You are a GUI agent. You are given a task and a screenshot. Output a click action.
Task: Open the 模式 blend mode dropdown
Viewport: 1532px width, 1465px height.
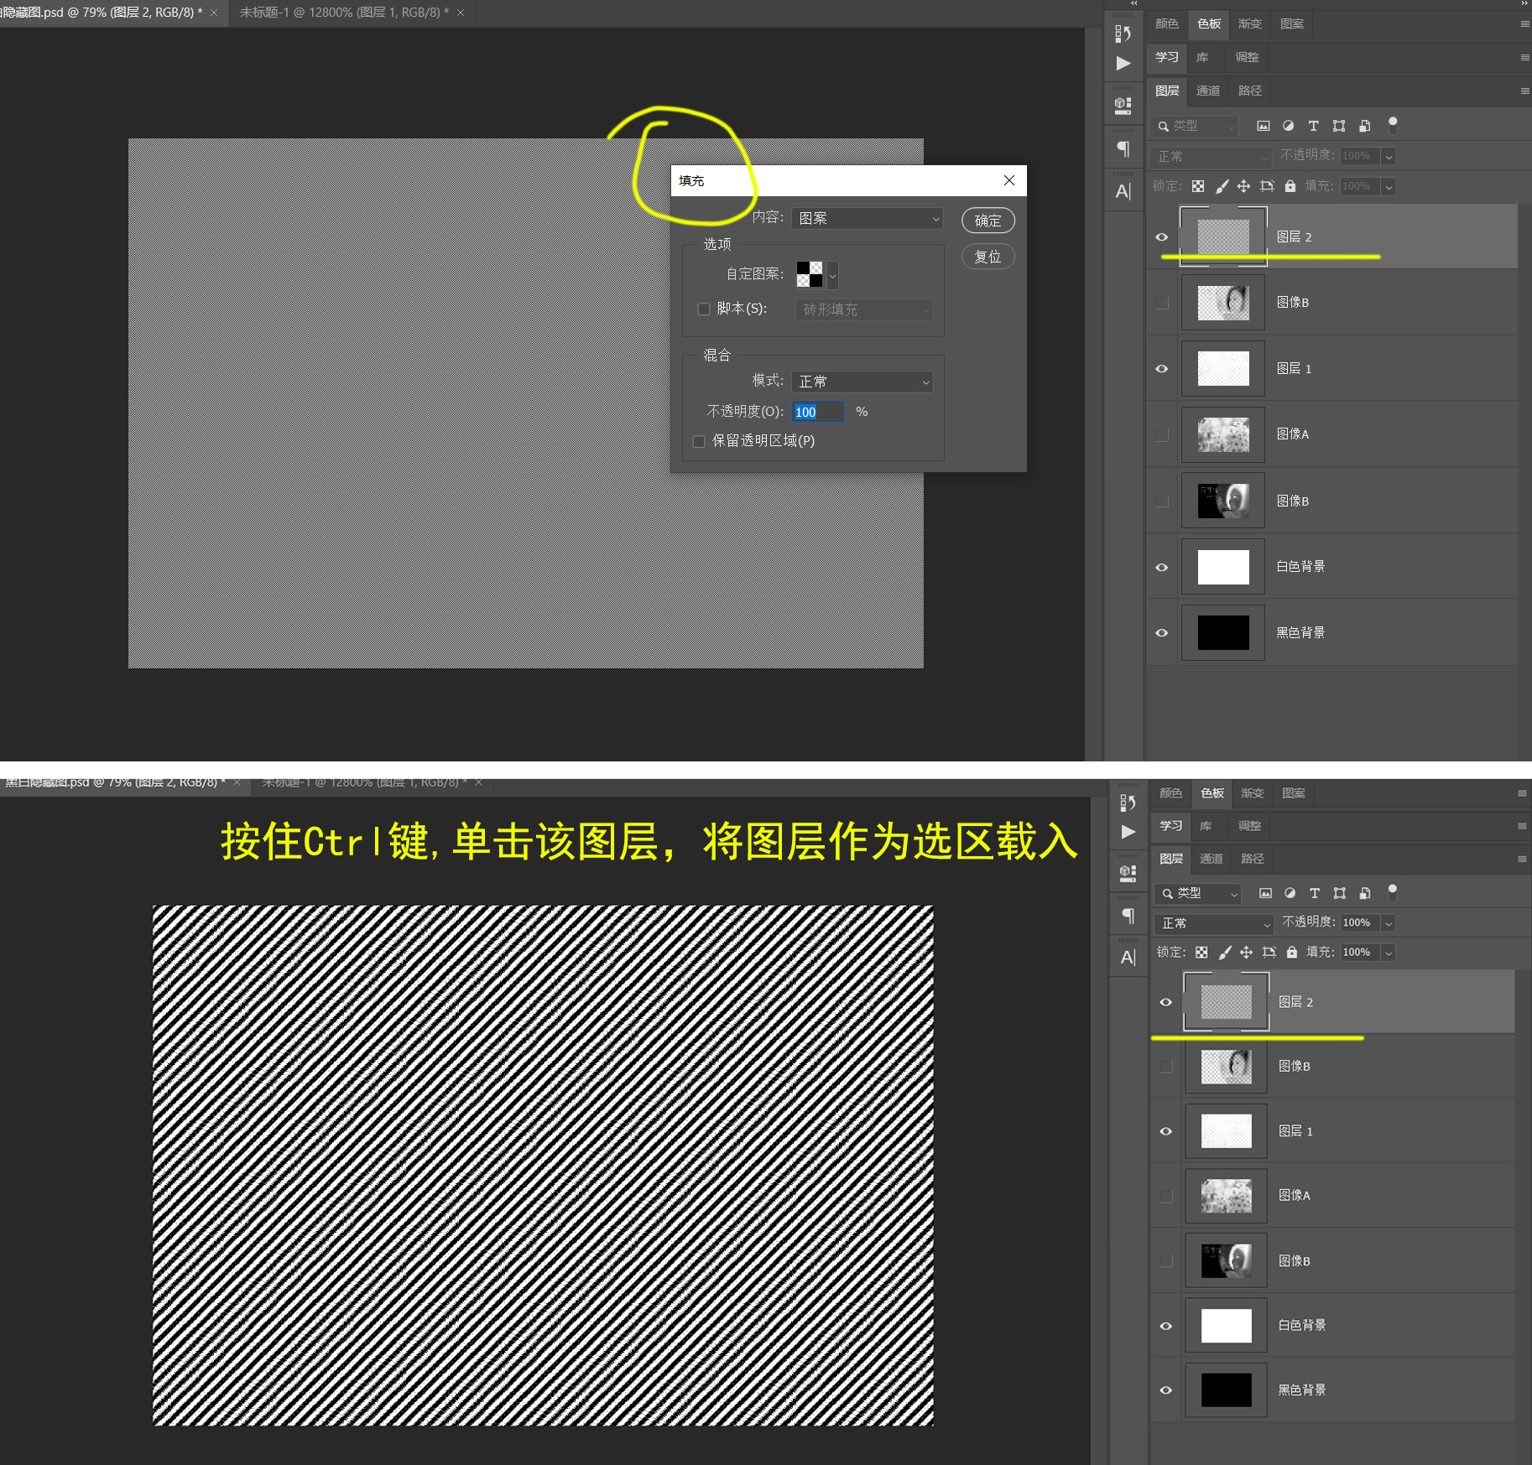862,381
